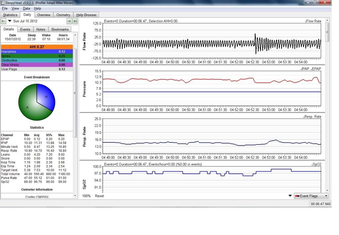Click the Pulse Rate statistics row

pos(36,178)
